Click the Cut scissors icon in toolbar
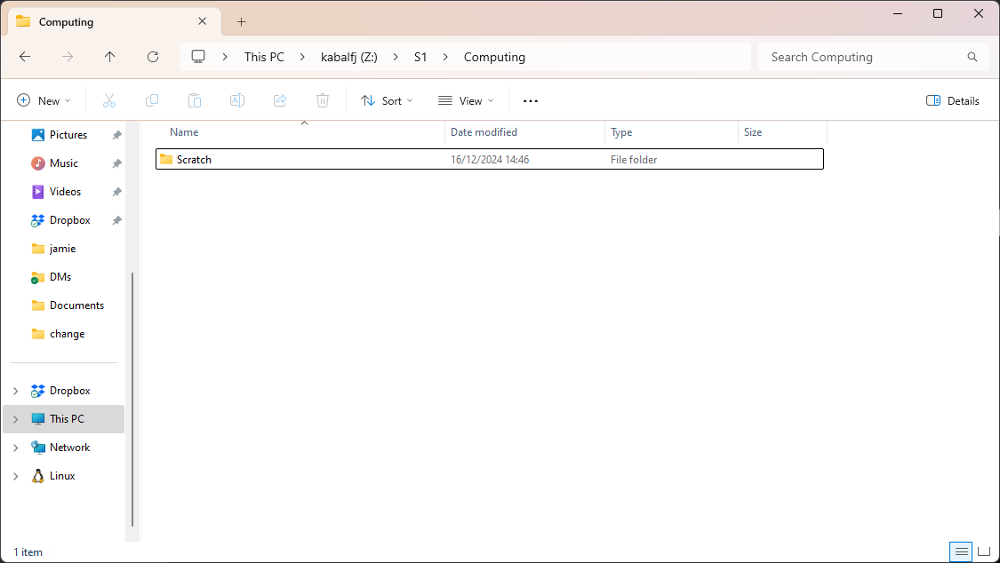The height and width of the screenshot is (563, 1000). click(109, 101)
